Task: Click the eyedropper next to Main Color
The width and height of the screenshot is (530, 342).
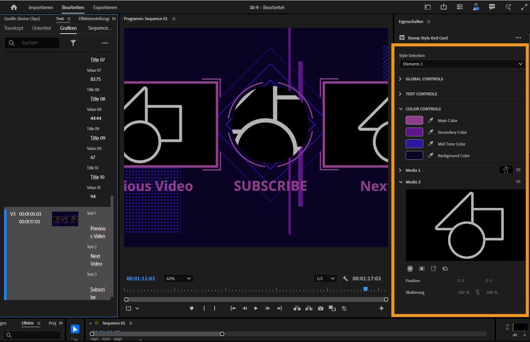Action: [x=431, y=120]
